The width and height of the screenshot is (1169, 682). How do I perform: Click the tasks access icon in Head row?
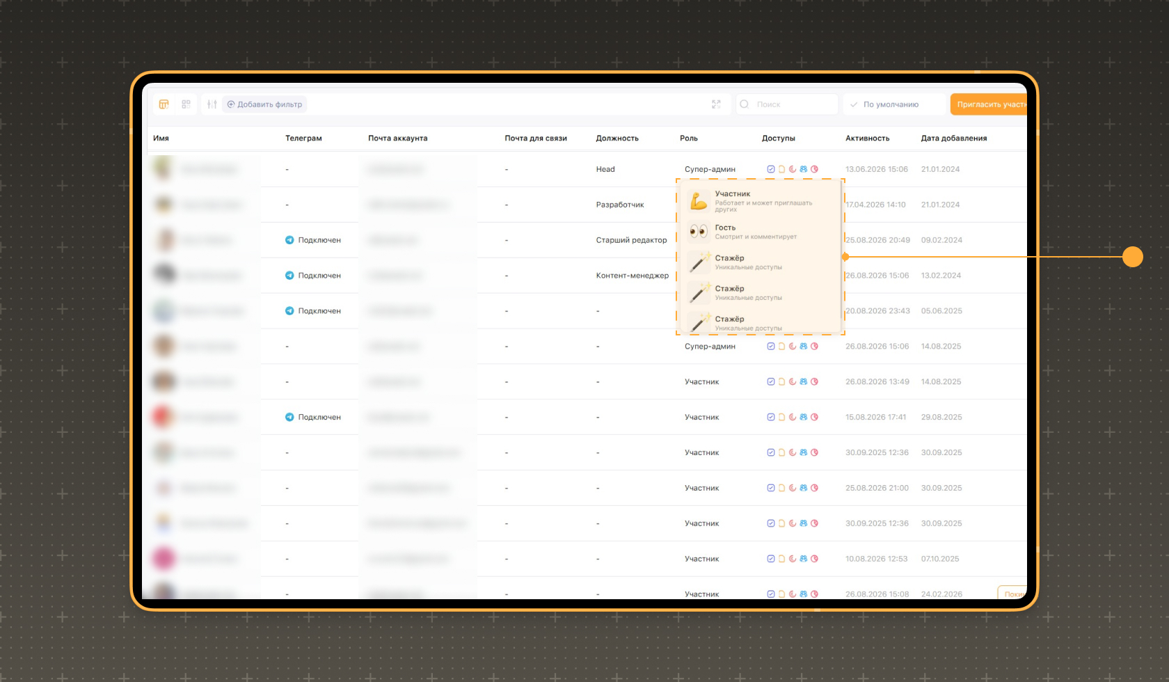point(771,169)
